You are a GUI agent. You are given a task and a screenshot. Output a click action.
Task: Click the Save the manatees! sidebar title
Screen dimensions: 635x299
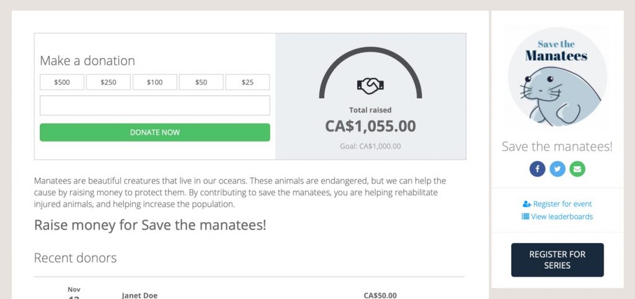click(557, 147)
